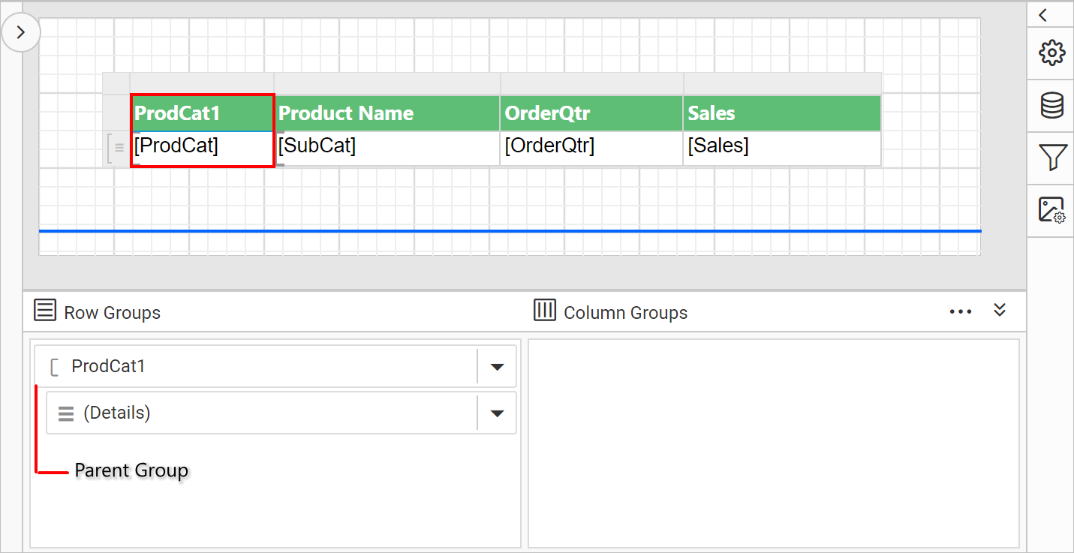1074x553 pixels.
Task: Open the Image Manager icon
Action: point(1051,210)
